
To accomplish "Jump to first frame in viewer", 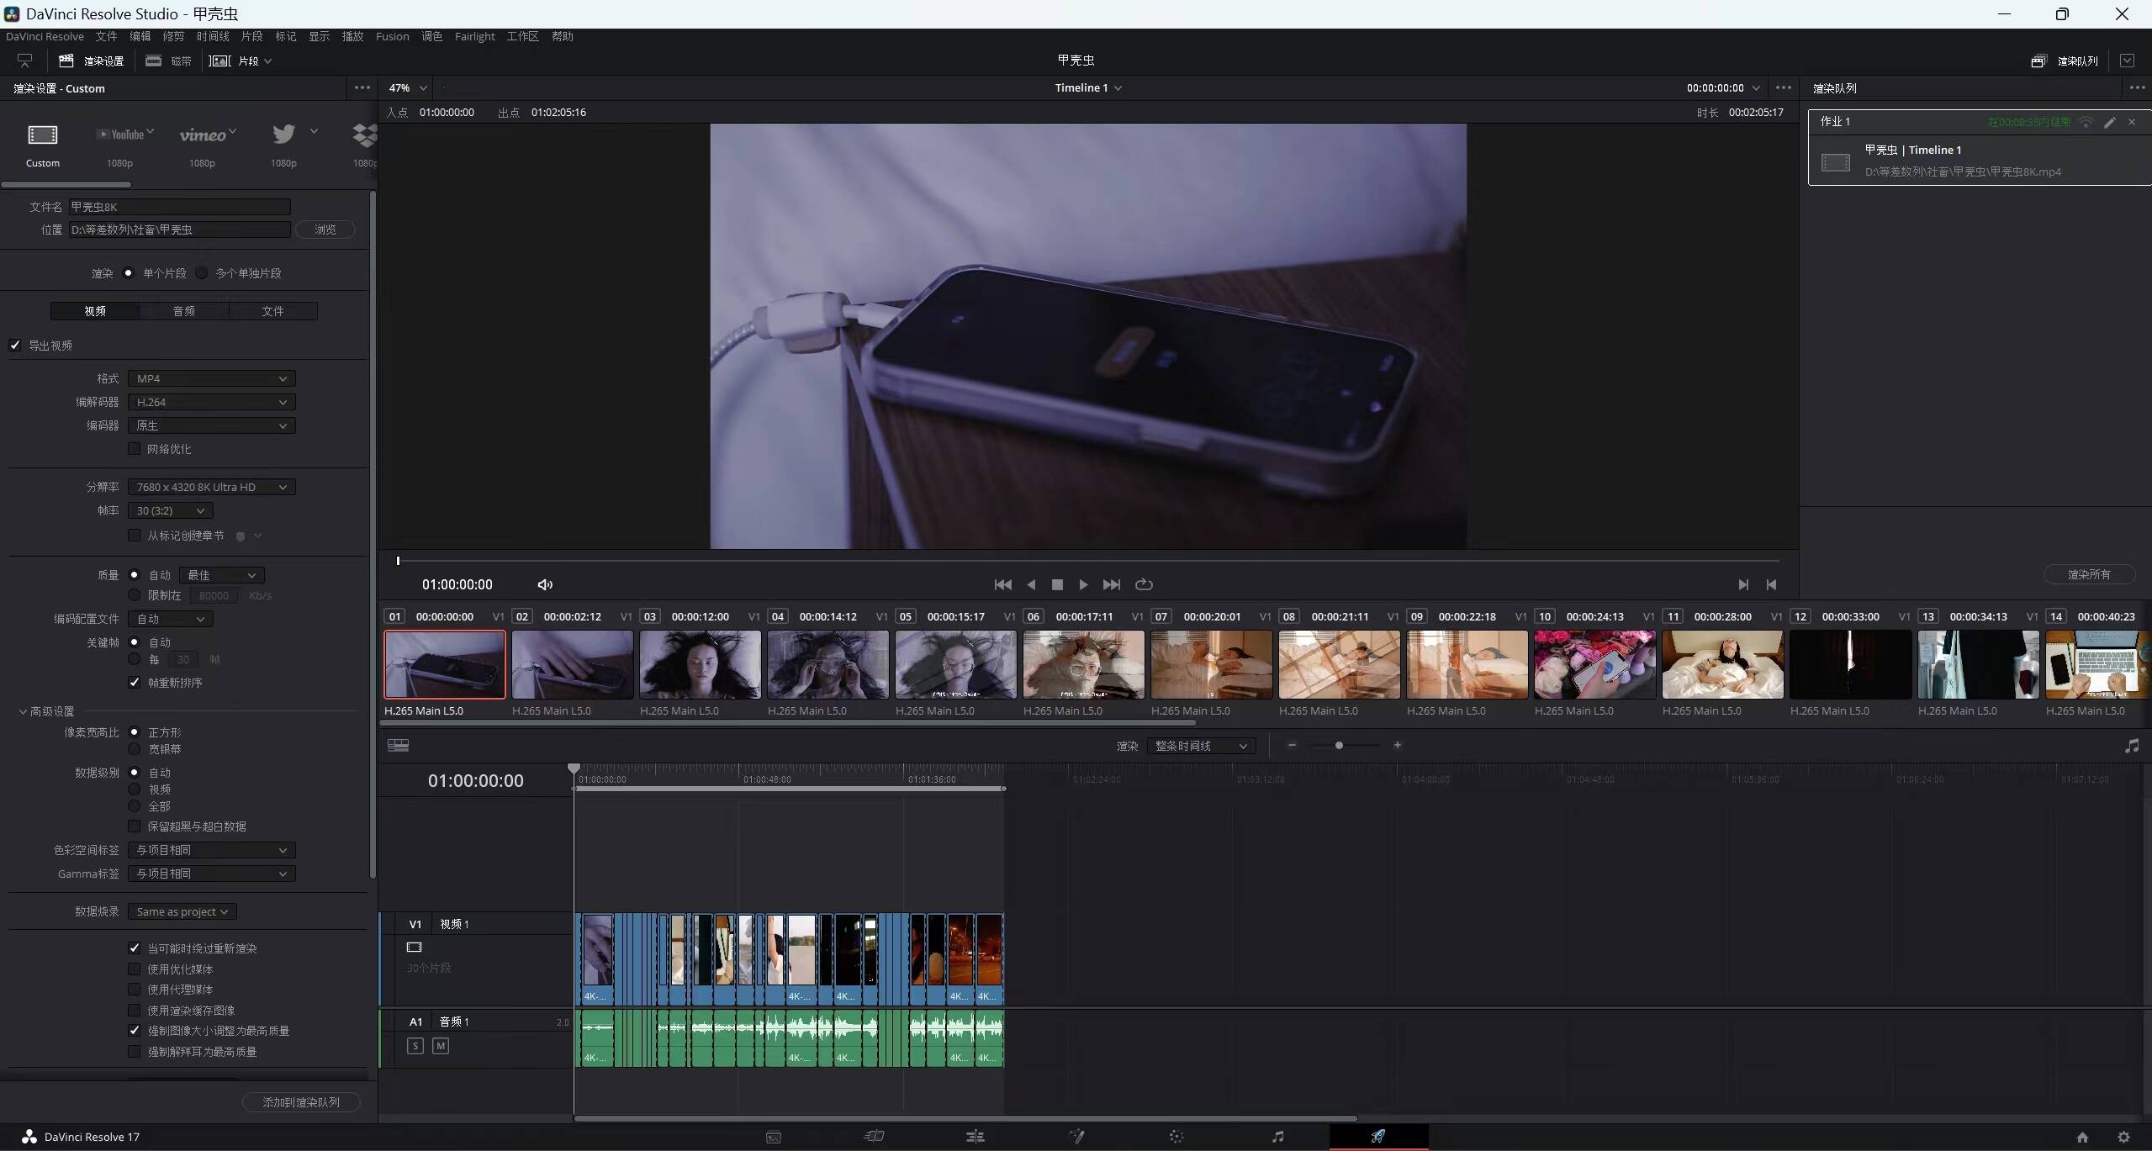I will [1002, 584].
